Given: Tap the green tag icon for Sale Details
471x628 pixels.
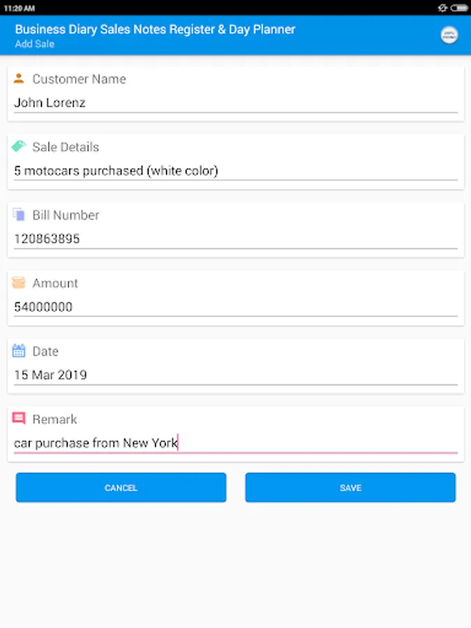Looking at the screenshot, I should [x=18, y=147].
